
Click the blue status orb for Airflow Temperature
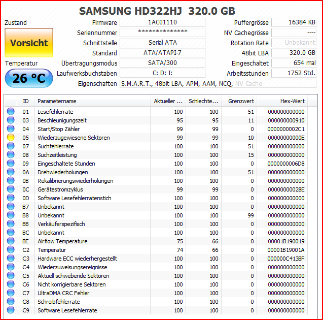point(11,241)
